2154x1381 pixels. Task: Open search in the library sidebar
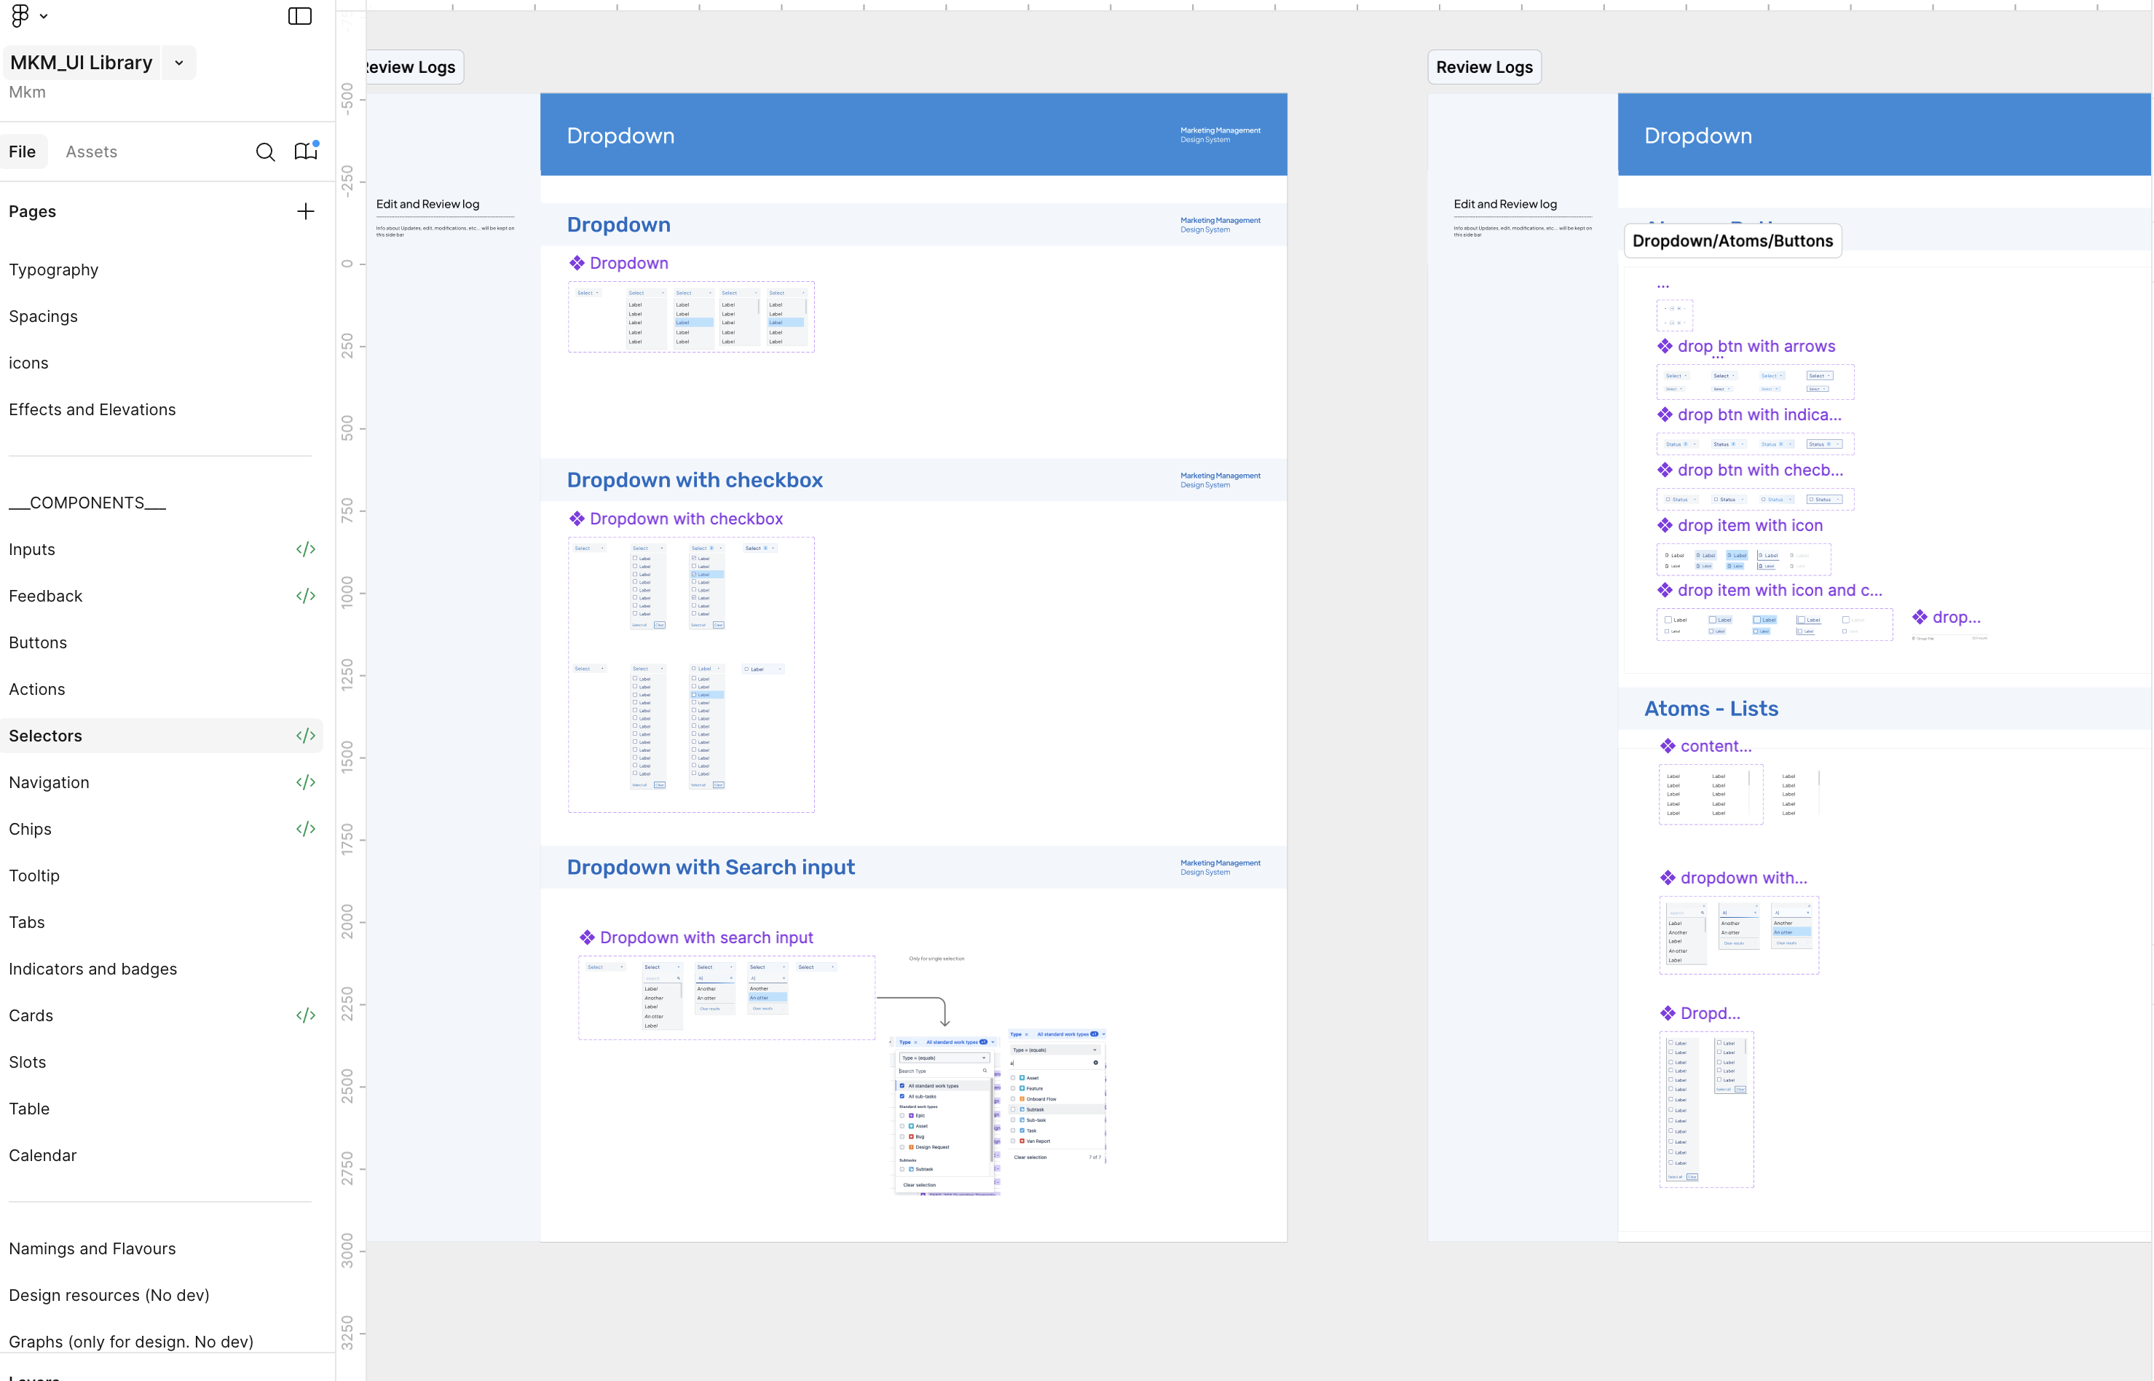tap(265, 152)
